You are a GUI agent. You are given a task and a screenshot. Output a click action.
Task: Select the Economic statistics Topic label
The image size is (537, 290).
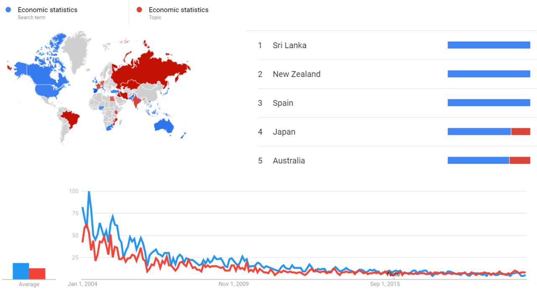pyautogui.click(x=178, y=10)
